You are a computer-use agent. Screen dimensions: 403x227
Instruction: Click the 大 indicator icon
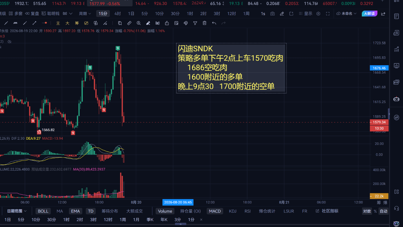click(67, 23)
